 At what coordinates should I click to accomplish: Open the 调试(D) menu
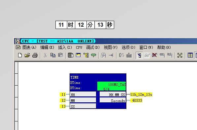[x=93, y=47]
